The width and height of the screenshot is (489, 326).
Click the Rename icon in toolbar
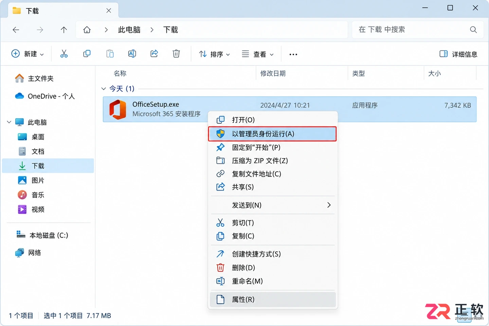coord(132,54)
